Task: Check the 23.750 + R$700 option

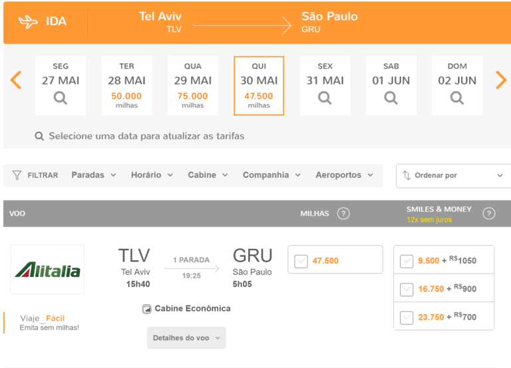Action: [x=407, y=317]
